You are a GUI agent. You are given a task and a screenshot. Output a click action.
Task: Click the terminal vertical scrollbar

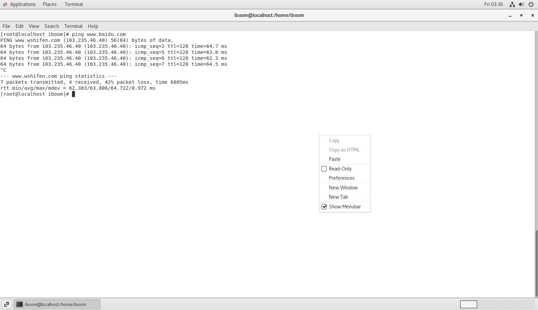click(x=536, y=262)
